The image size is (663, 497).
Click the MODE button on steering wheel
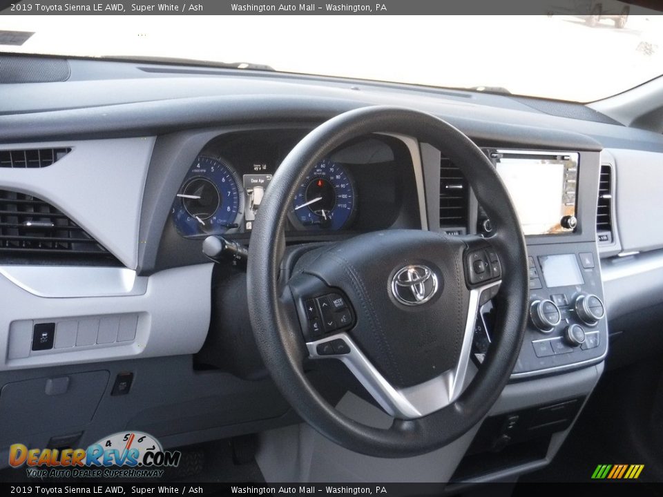[x=338, y=302]
